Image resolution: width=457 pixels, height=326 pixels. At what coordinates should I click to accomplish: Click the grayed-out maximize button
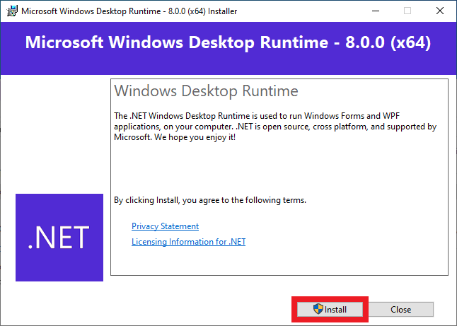(407, 11)
